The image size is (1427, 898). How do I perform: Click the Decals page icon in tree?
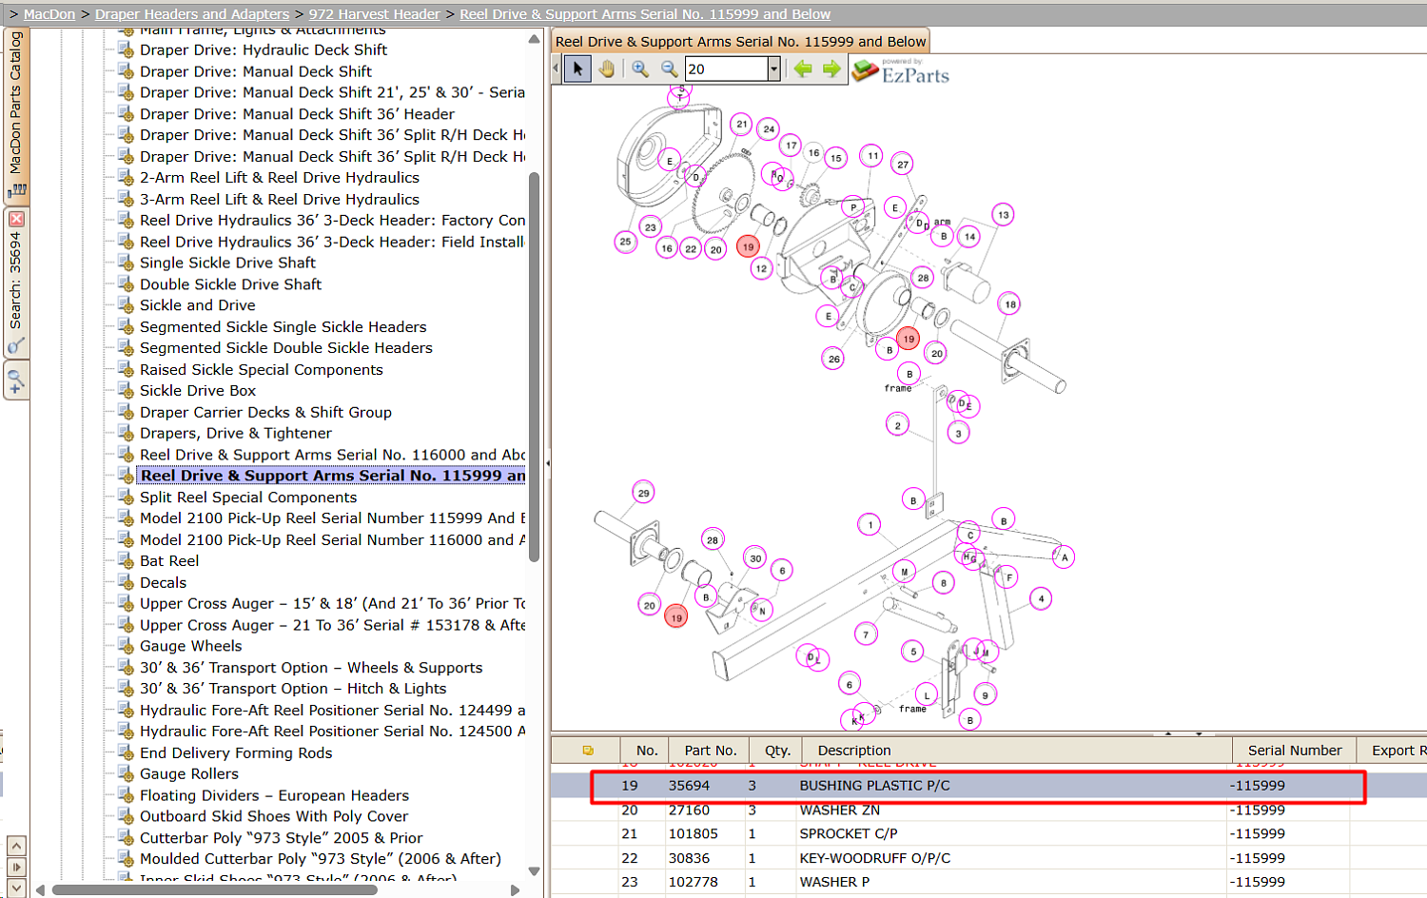(x=126, y=582)
